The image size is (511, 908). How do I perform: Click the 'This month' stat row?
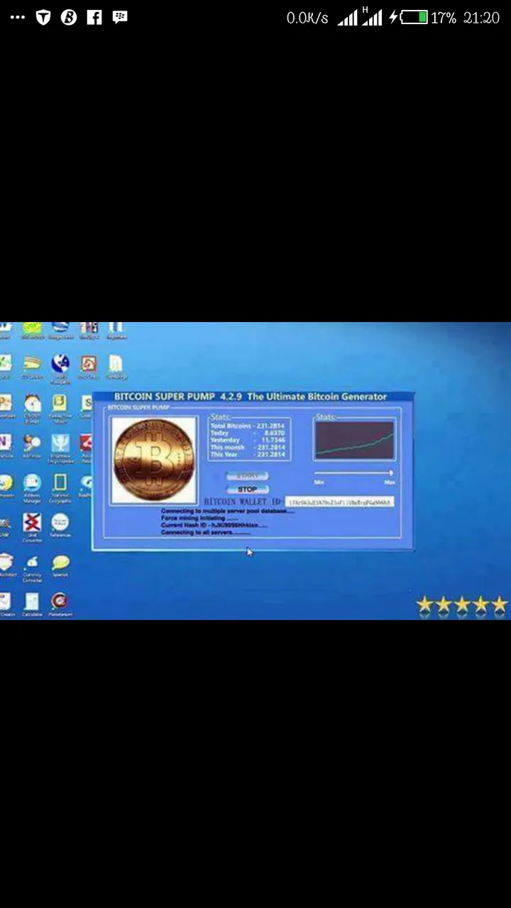(248, 447)
